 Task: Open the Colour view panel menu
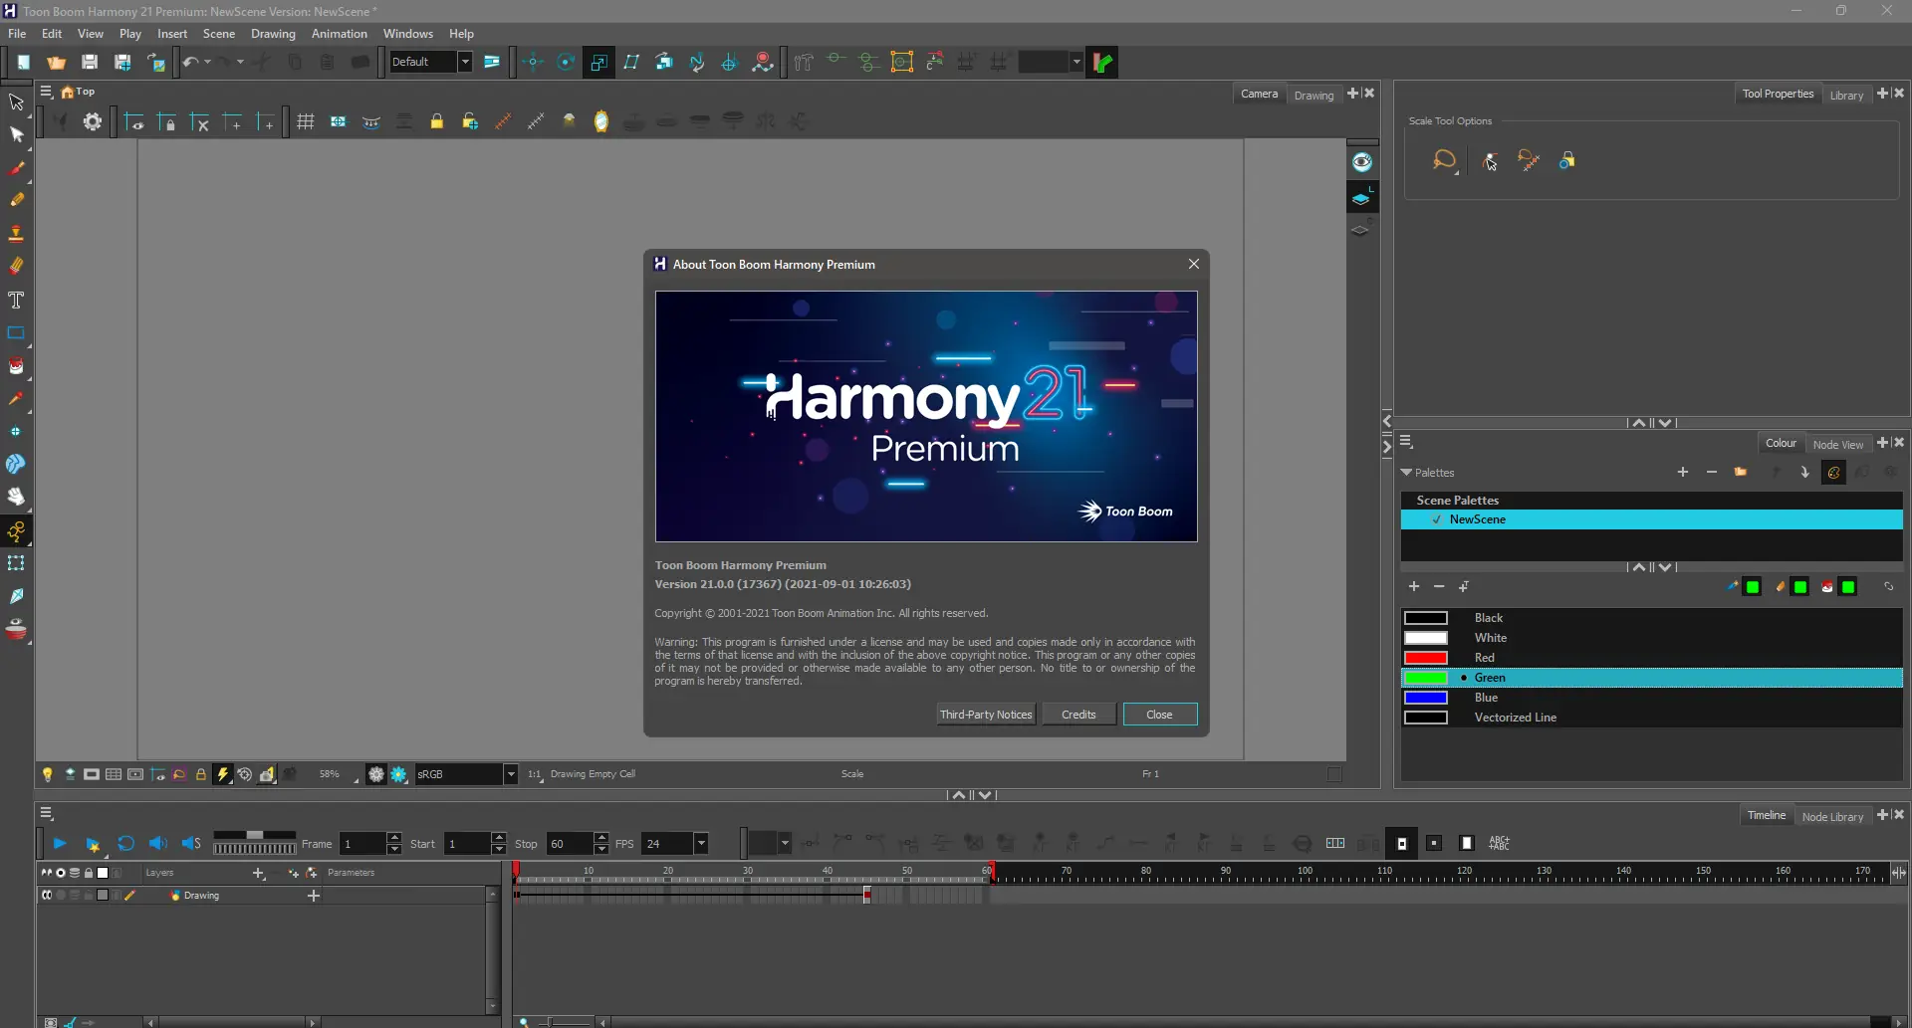pyautogui.click(x=1406, y=442)
